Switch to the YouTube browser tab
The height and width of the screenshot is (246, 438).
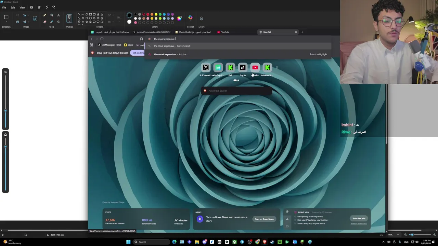236,32
